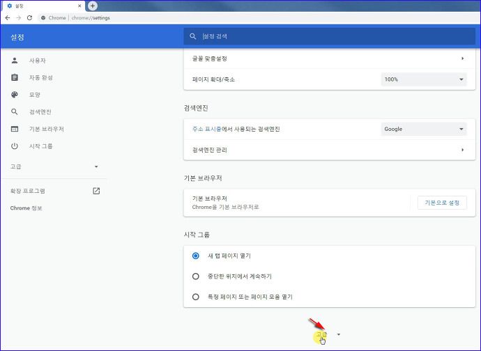
Task: Click the 기본 브라우저 window icon
Action: point(15,129)
